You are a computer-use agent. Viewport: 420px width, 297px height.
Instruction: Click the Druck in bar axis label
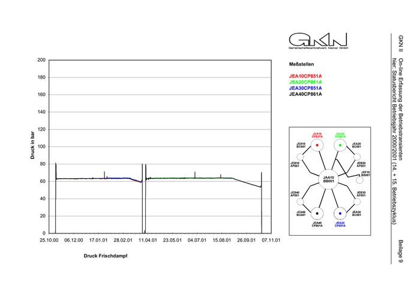click(32, 146)
